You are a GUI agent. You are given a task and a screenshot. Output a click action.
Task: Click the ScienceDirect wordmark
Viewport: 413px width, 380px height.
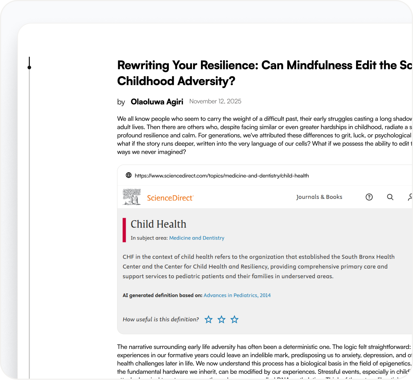coord(170,198)
